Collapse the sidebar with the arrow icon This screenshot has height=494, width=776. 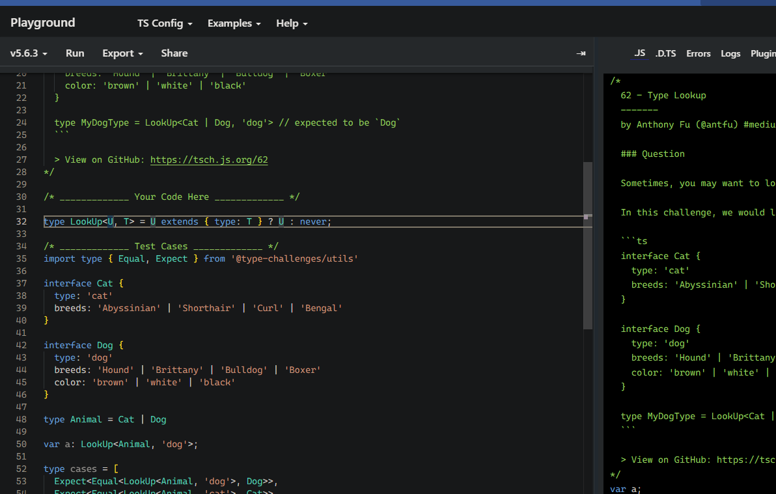pos(581,53)
